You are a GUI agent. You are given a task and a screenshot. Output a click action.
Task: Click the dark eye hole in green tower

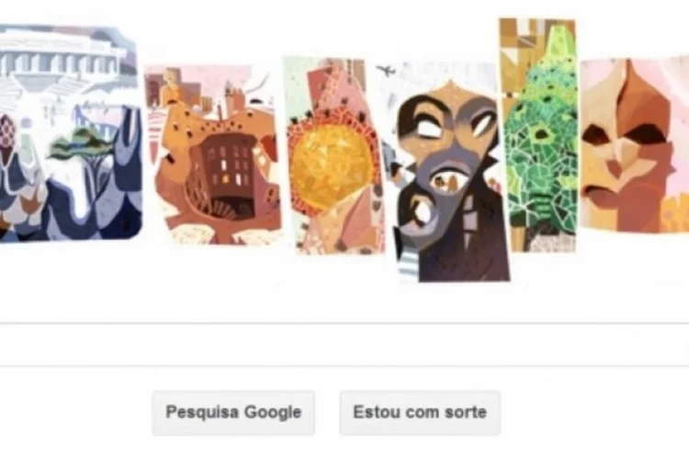coord(540,133)
